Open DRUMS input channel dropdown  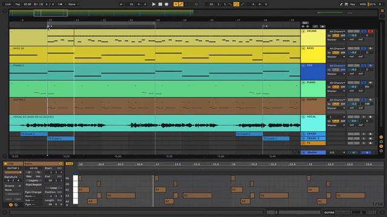pyautogui.click(x=336, y=31)
